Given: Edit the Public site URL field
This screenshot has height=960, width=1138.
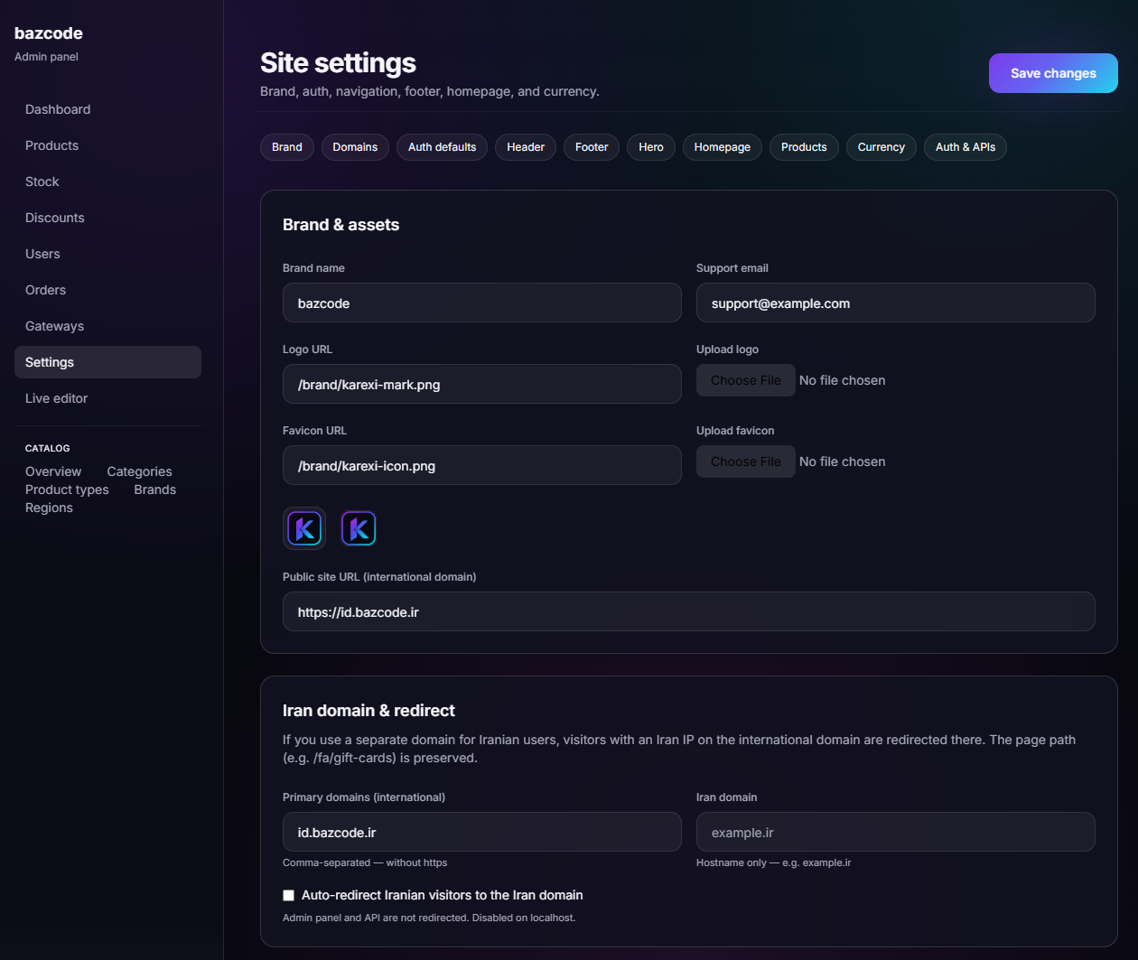Looking at the screenshot, I should coord(689,611).
